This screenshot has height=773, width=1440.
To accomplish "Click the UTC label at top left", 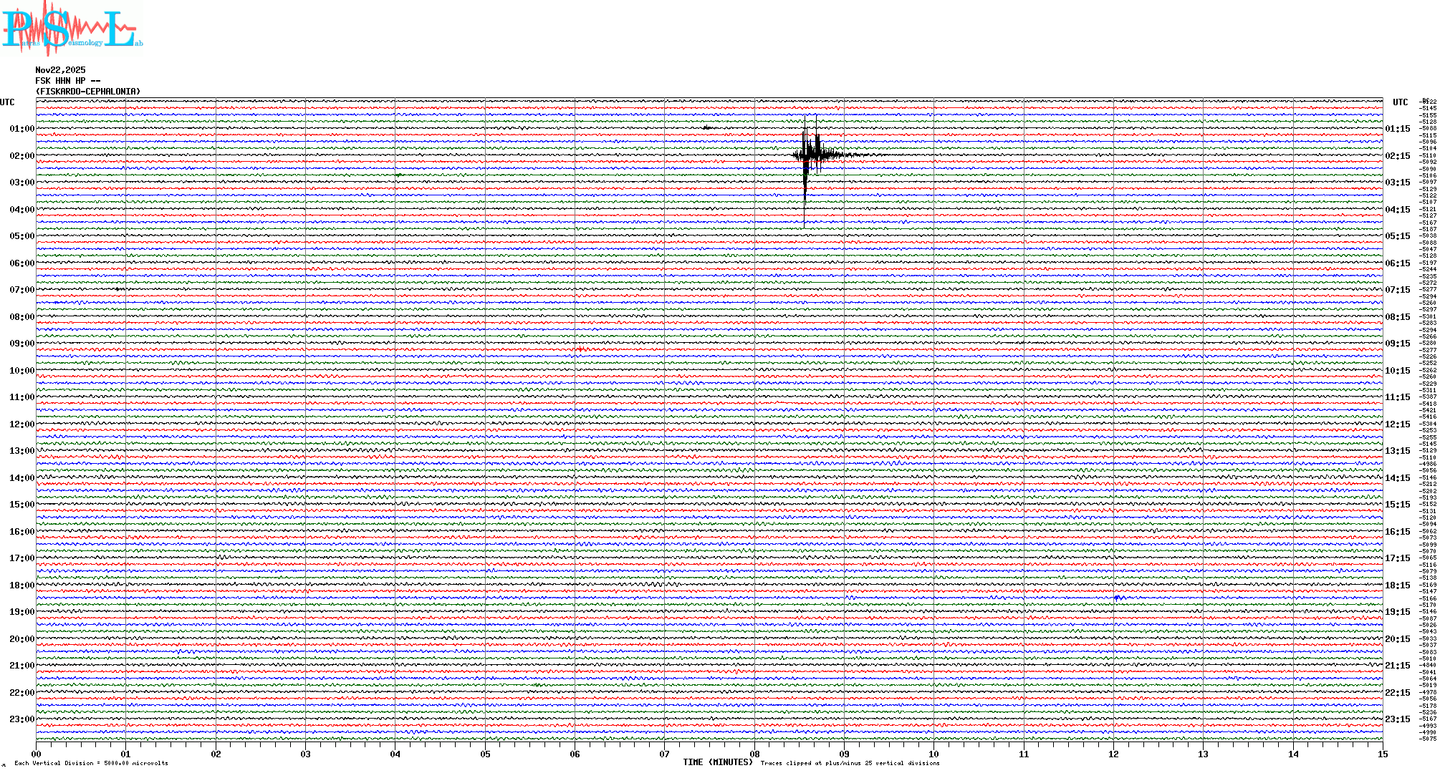I will 7,102.
